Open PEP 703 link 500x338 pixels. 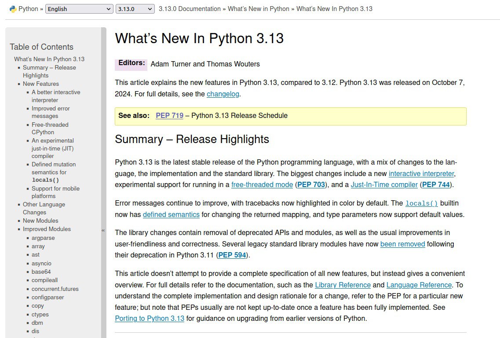[x=311, y=185]
